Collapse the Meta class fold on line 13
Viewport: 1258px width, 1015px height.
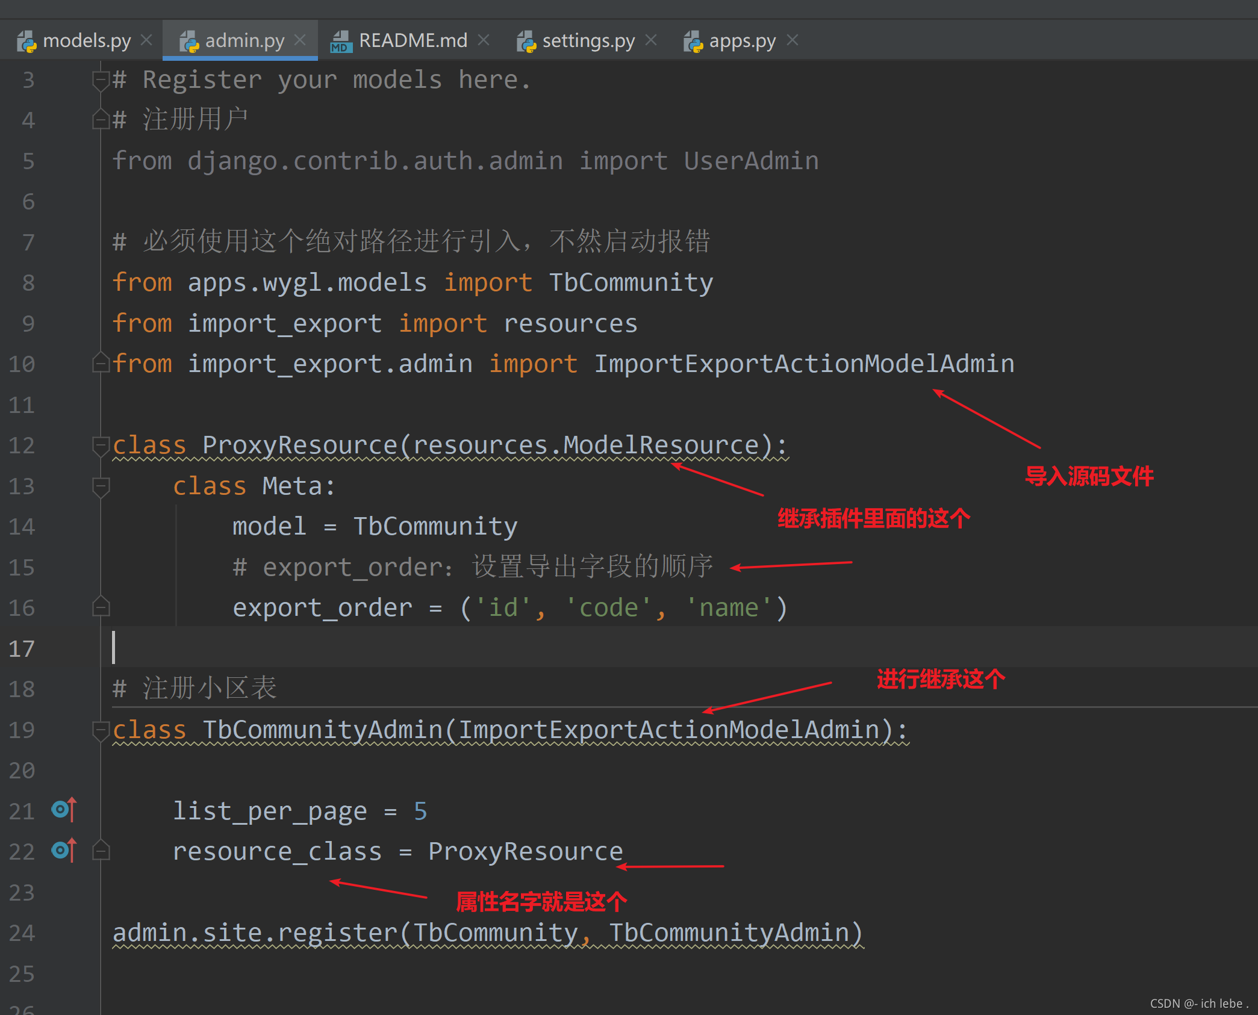101,486
